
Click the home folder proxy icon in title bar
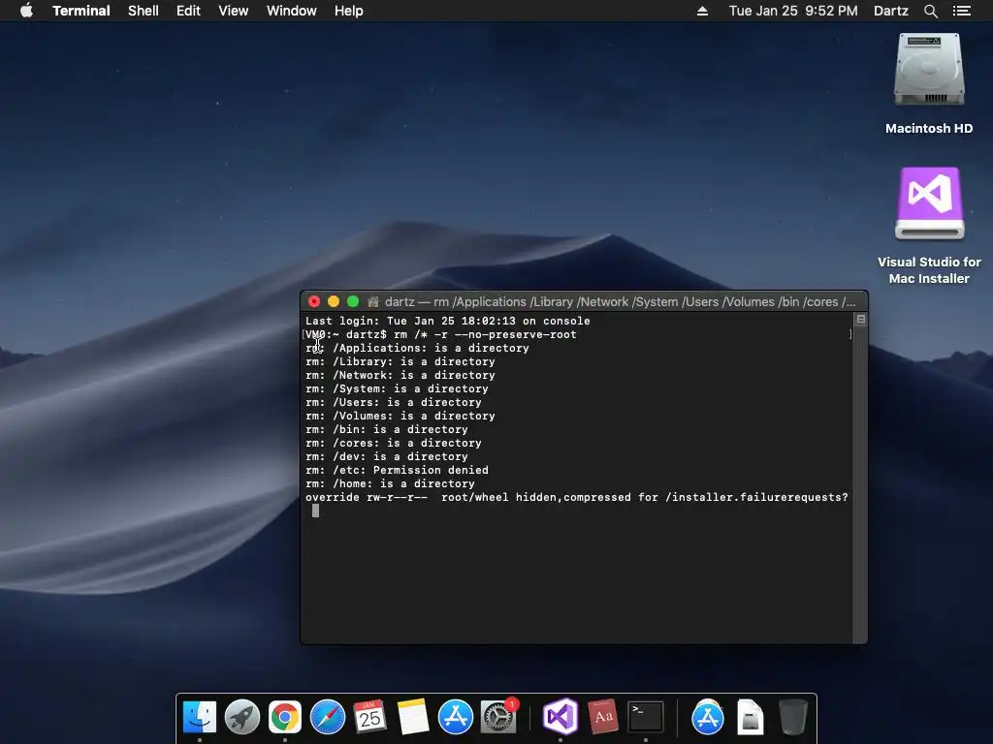coord(373,302)
